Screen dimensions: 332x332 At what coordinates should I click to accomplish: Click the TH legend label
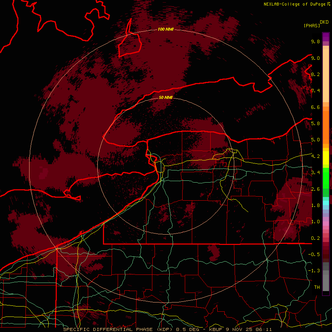pyautogui.click(x=317, y=287)
